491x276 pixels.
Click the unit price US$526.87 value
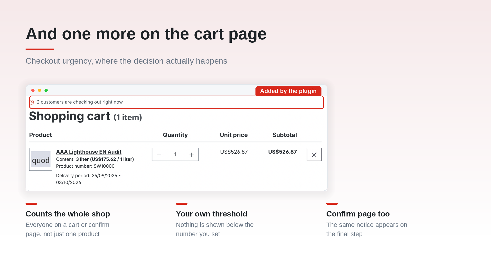click(x=234, y=152)
